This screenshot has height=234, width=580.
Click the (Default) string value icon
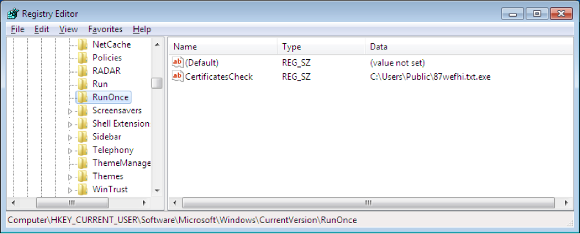(178, 63)
